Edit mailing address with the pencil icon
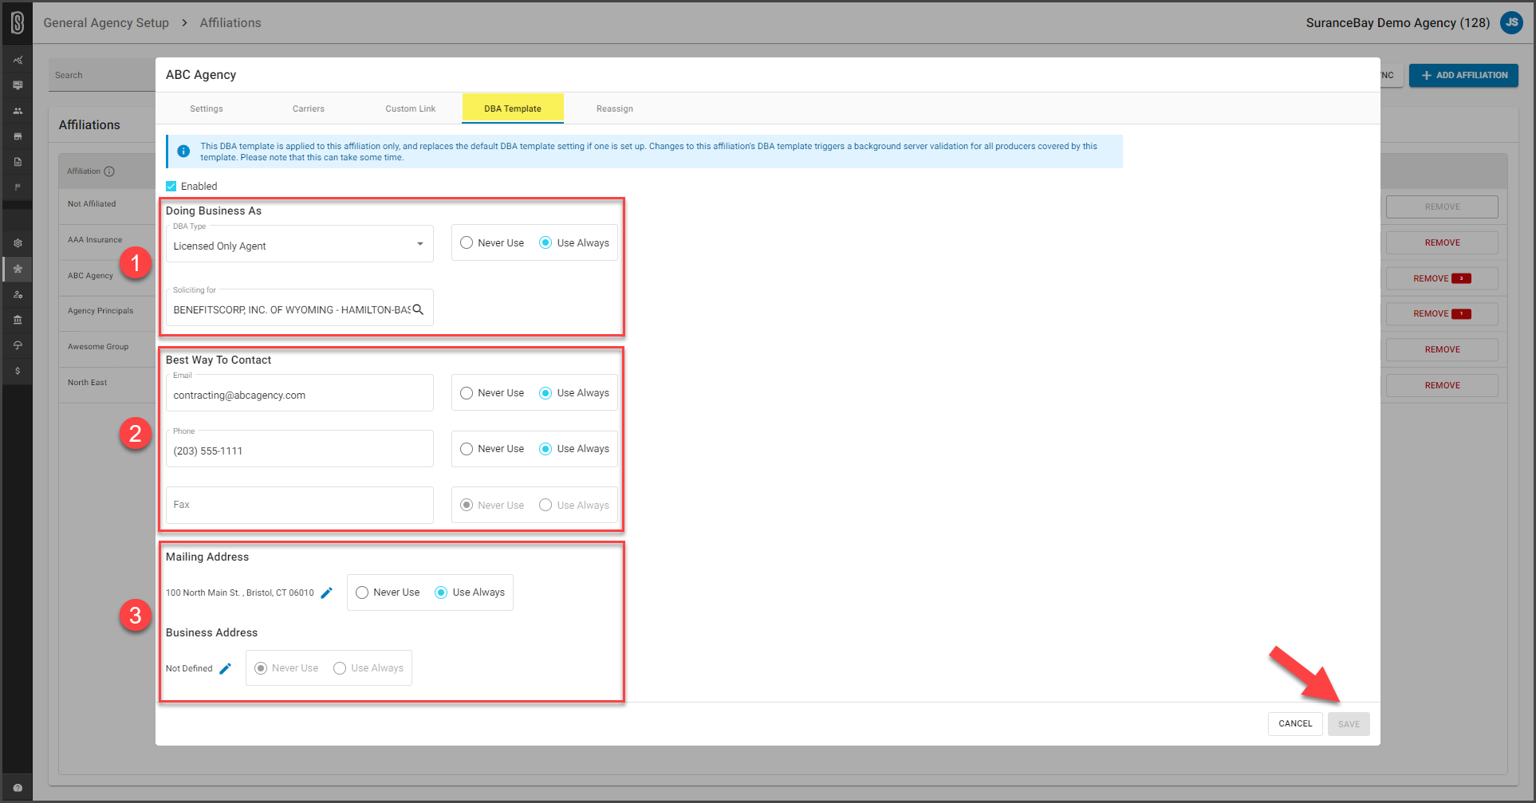Screen dimensions: 1536x803 326,592
